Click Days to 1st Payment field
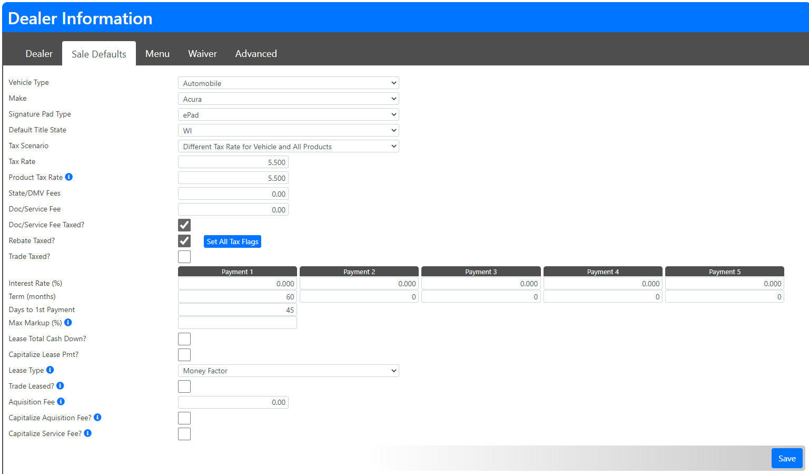Image resolution: width=809 pixels, height=474 pixels. click(x=238, y=310)
